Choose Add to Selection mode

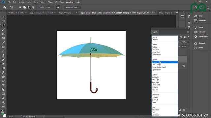pyautogui.click(x=24, y=7)
